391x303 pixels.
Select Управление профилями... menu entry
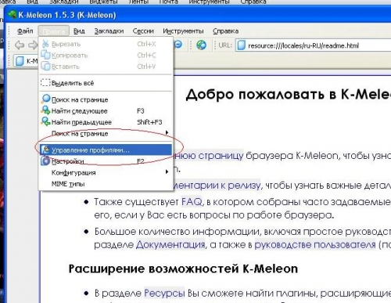click(106, 150)
